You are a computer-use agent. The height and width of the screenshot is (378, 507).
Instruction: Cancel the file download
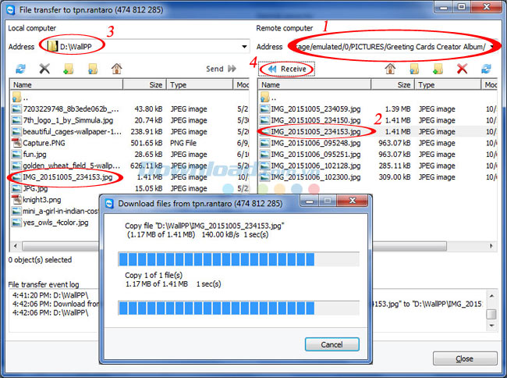click(x=331, y=344)
